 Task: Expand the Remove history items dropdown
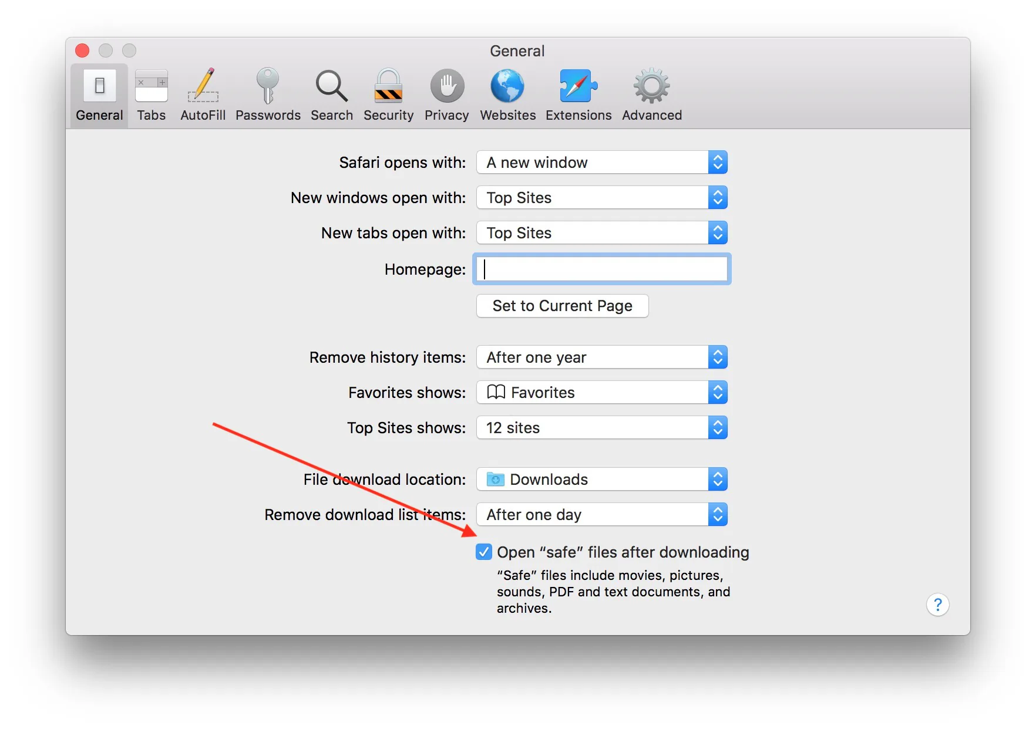[602, 357]
